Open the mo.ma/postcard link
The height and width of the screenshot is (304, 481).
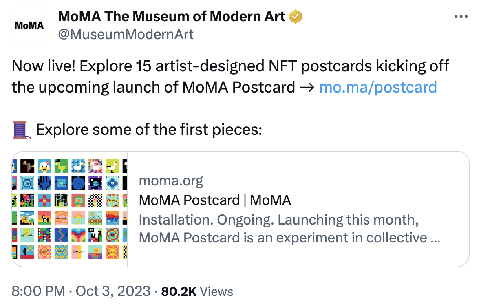378,87
